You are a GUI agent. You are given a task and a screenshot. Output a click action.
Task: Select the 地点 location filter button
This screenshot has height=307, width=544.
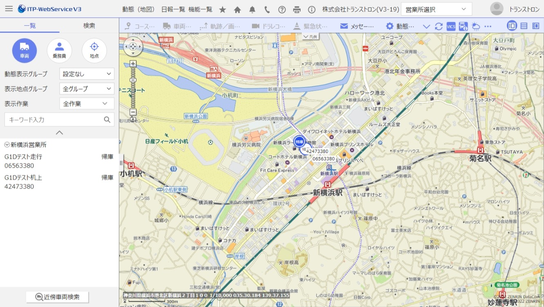(x=94, y=51)
